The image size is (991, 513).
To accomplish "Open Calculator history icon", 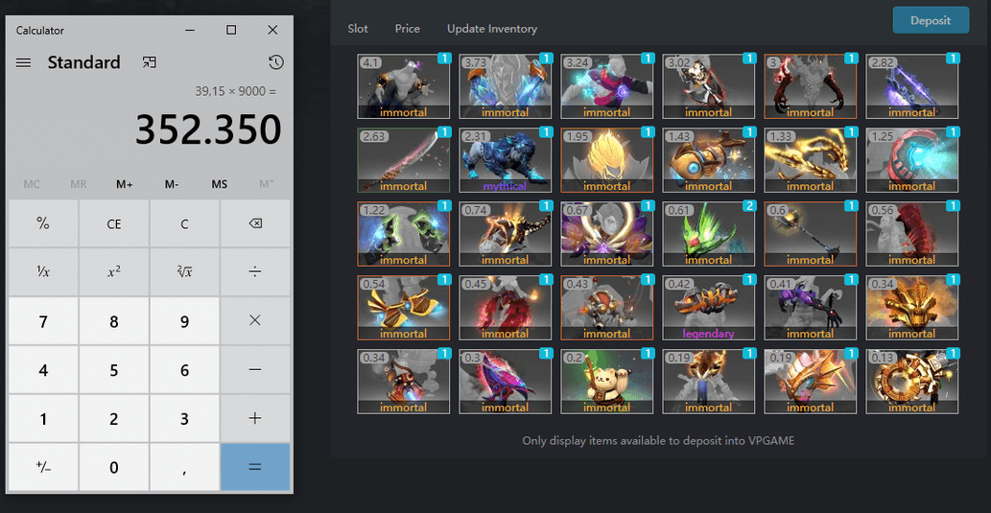I will point(275,62).
